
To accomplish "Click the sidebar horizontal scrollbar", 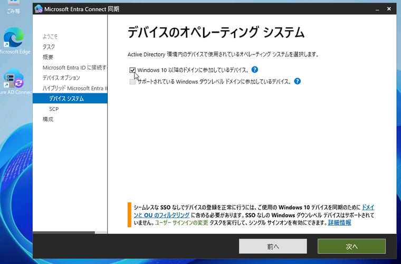I will (x=64, y=232).
